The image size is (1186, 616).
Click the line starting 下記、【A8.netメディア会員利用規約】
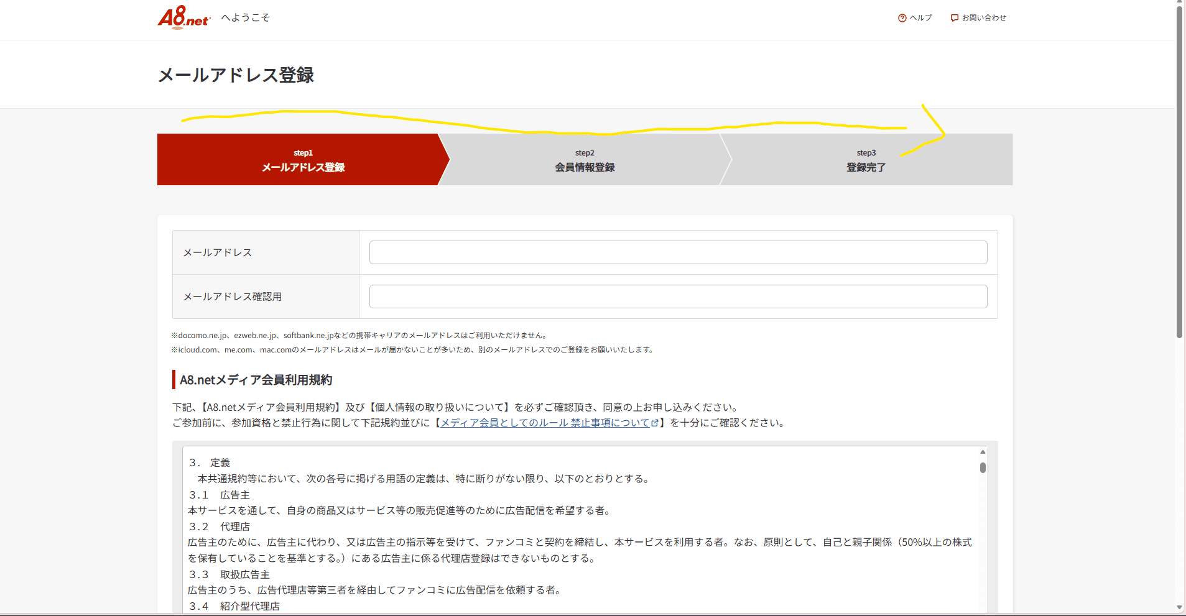point(456,407)
